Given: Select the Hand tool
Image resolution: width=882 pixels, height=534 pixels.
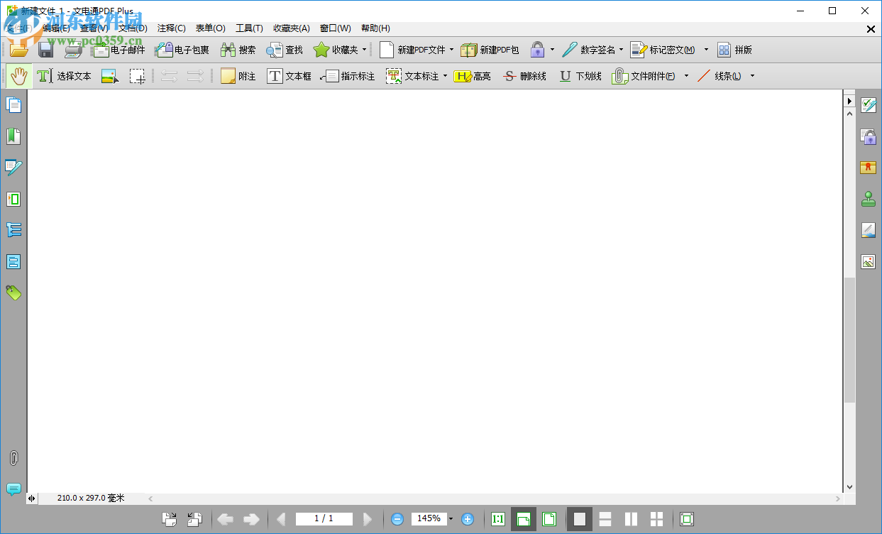Looking at the screenshot, I should (18, 76).
